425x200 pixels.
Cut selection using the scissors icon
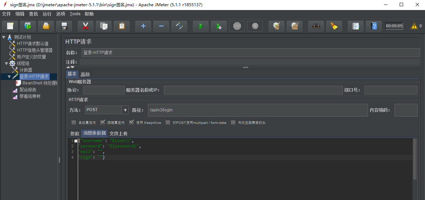pos(85,26)
